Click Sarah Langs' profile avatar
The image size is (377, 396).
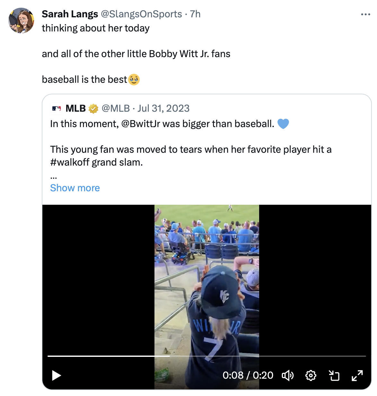click(21, 21)
